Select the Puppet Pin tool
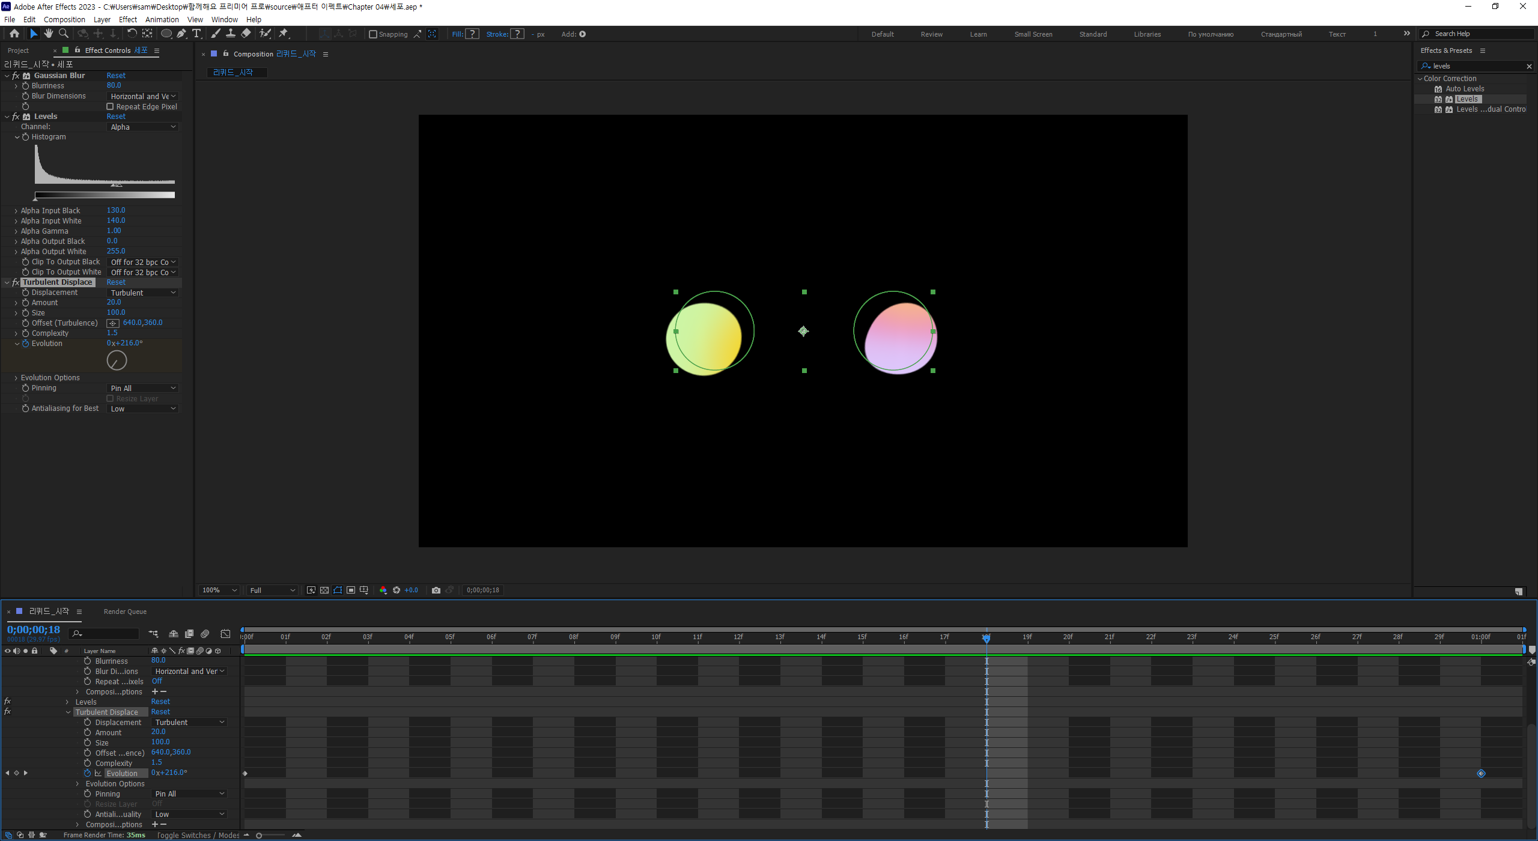This screenshot has height=841, width=1538. click(x=284, y=34)
